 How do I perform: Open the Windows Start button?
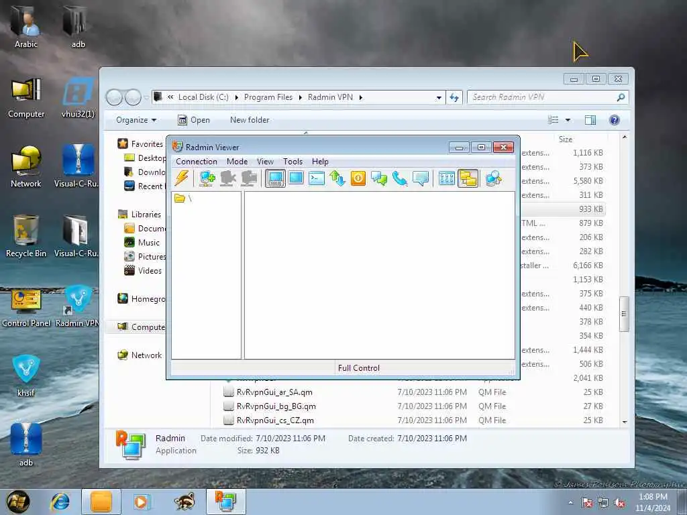pos(17,502)
